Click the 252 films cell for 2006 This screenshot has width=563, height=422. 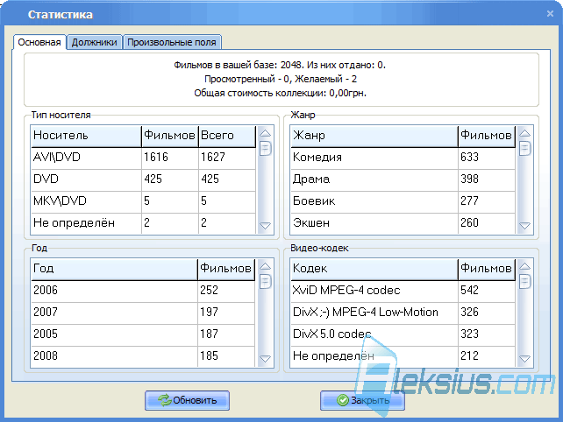pyautogui.click(x=226, y=291)
